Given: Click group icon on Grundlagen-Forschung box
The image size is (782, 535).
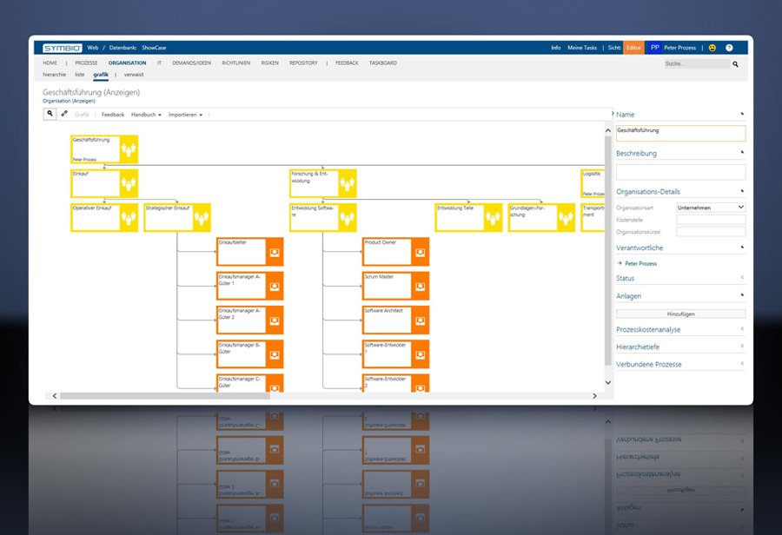Looking at the screenshot, I should (x=566, y=217).
